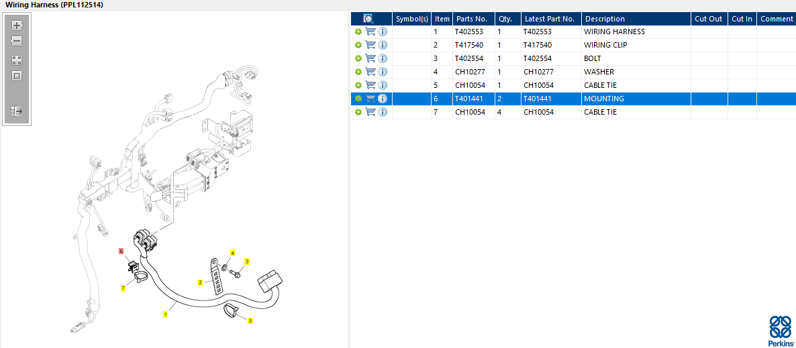This screenshot has width=796, height=348.
Task: Click gear icon for item 5 CABLE TIE
Action: [x=358, y=85]
